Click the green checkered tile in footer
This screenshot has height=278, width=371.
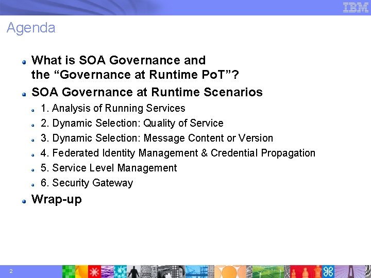tap(69, 271)
